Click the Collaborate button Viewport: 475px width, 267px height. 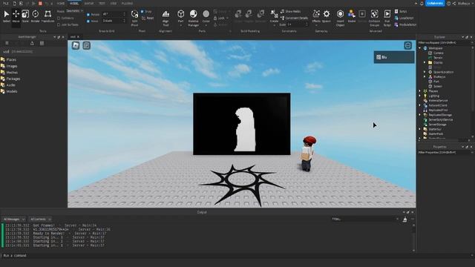tap(435, 3)
